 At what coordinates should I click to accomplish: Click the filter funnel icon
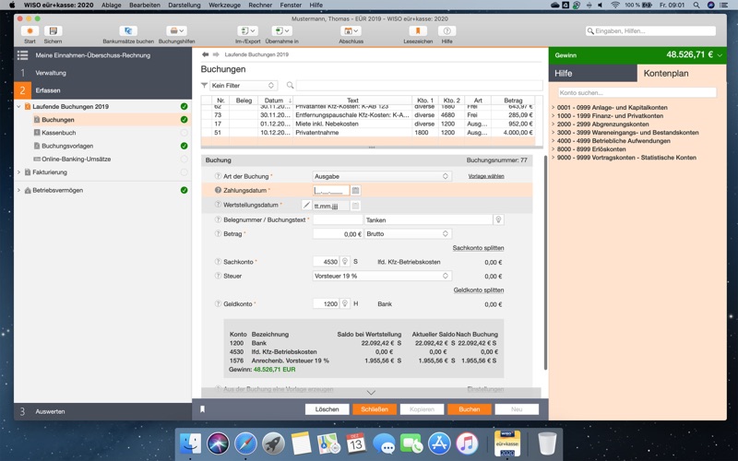(204, 86)
